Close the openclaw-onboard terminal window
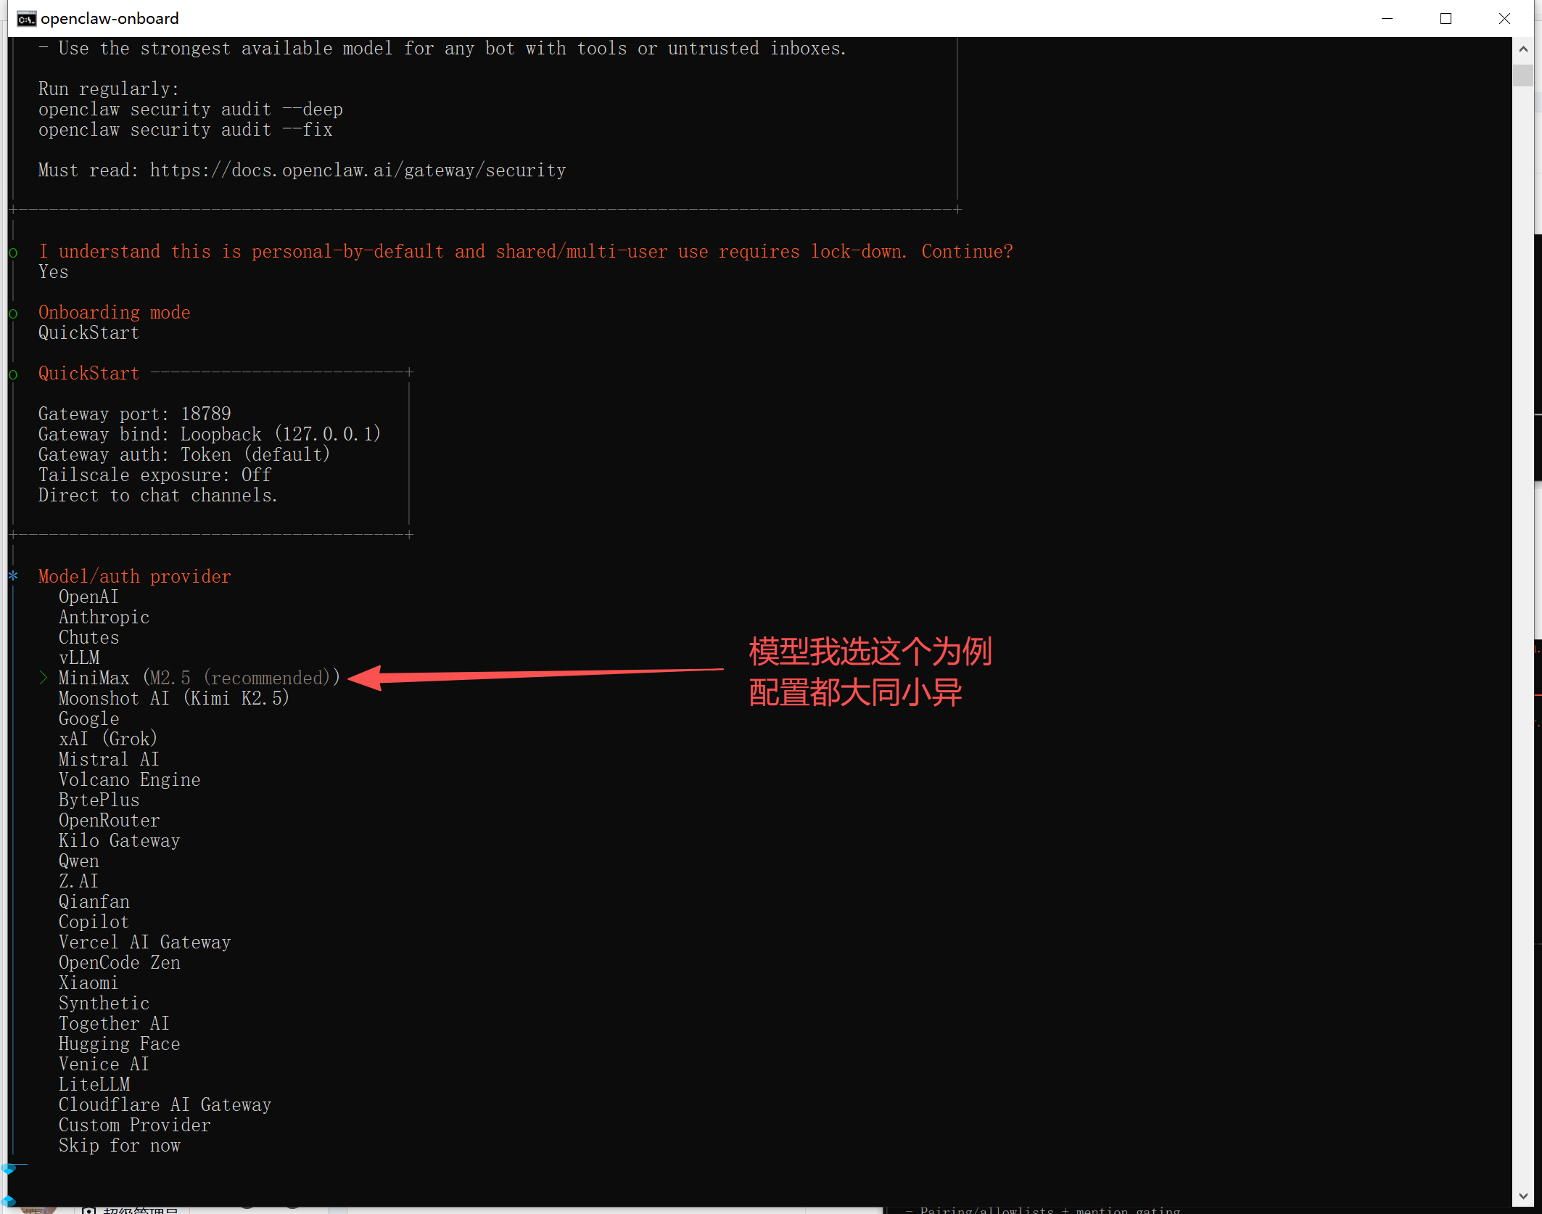 tap(1504, 19)
